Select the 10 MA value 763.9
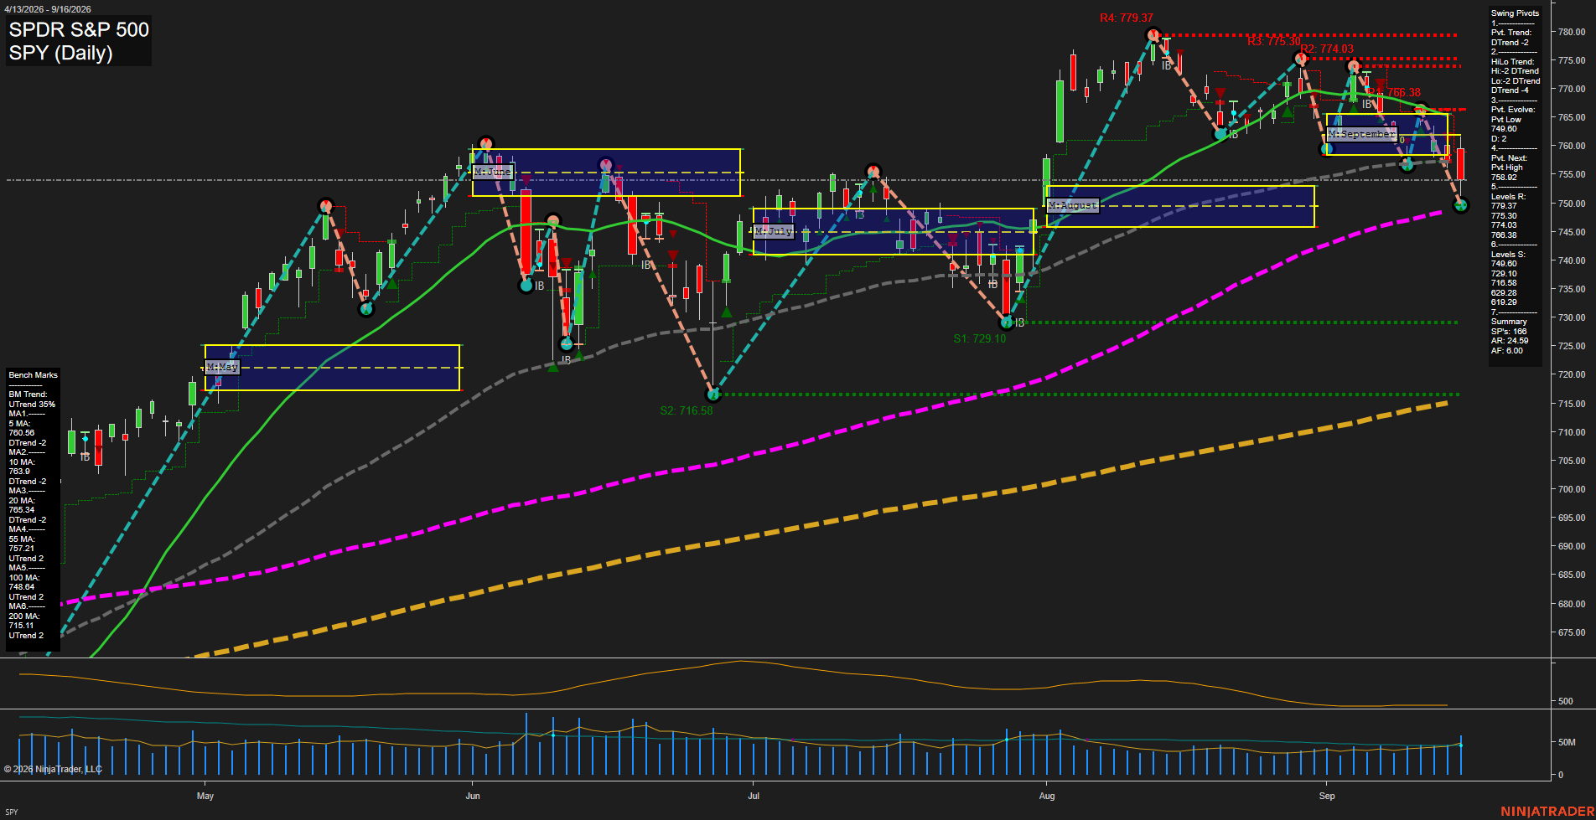Viewport: 1596px width, 820px height. click(19, 472)
